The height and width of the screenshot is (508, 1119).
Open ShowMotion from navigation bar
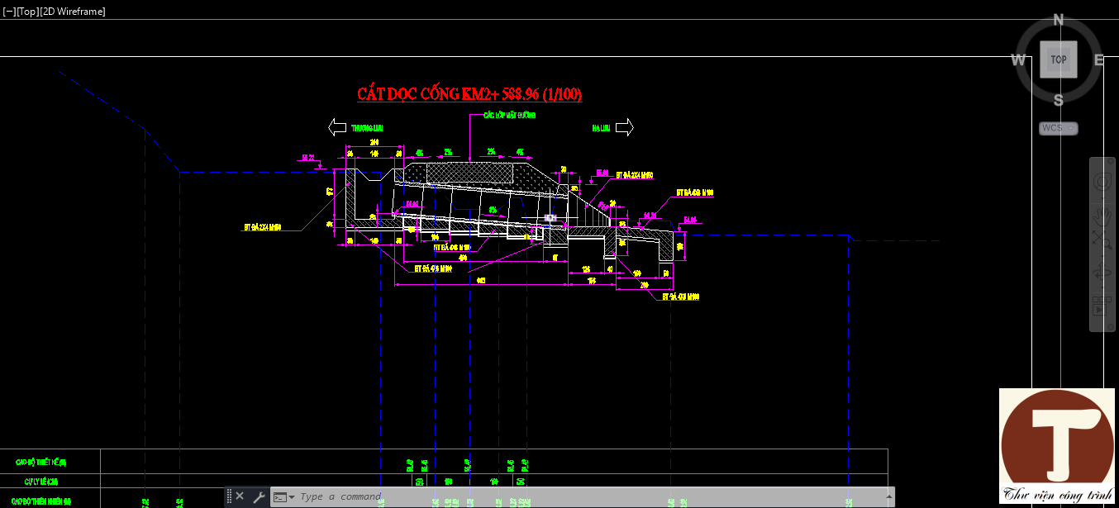(x=1102, y=306)
